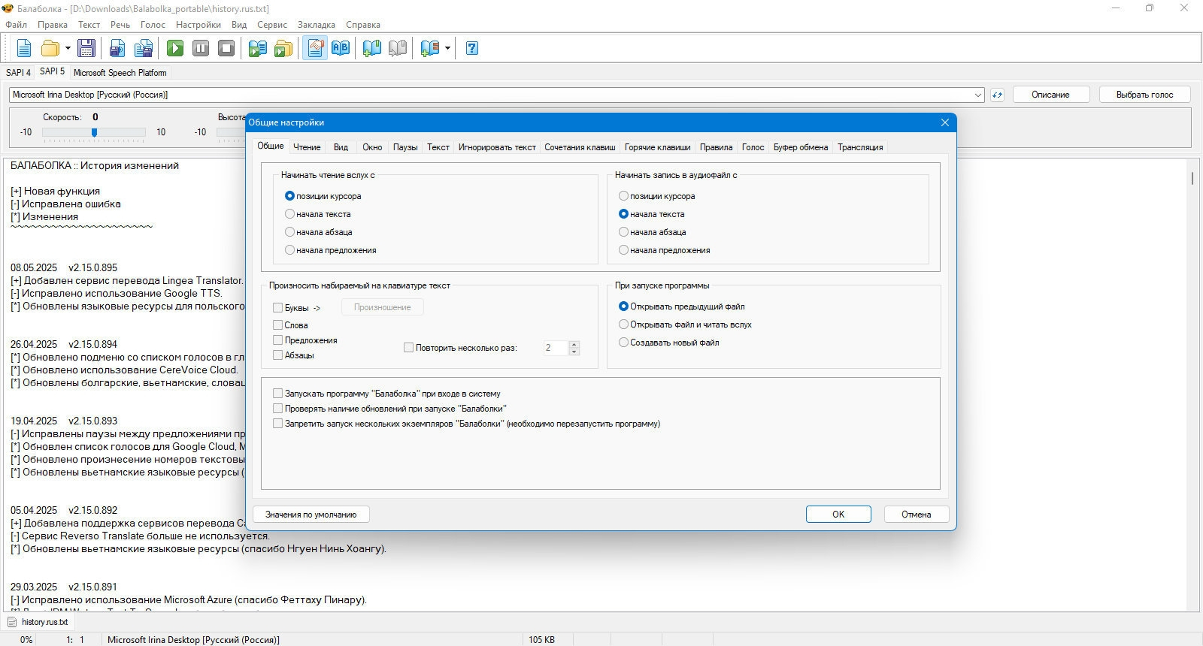
Task: Decrease the repeat count with the down spinner arrow
Action: 574,352
